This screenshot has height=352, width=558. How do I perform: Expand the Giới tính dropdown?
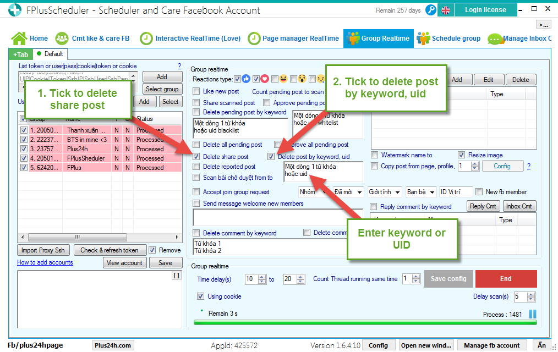pyautogui.click(x=385, y=192)
